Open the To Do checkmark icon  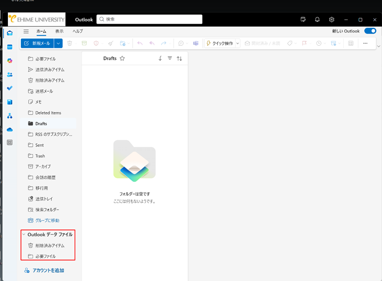[10, 88]
